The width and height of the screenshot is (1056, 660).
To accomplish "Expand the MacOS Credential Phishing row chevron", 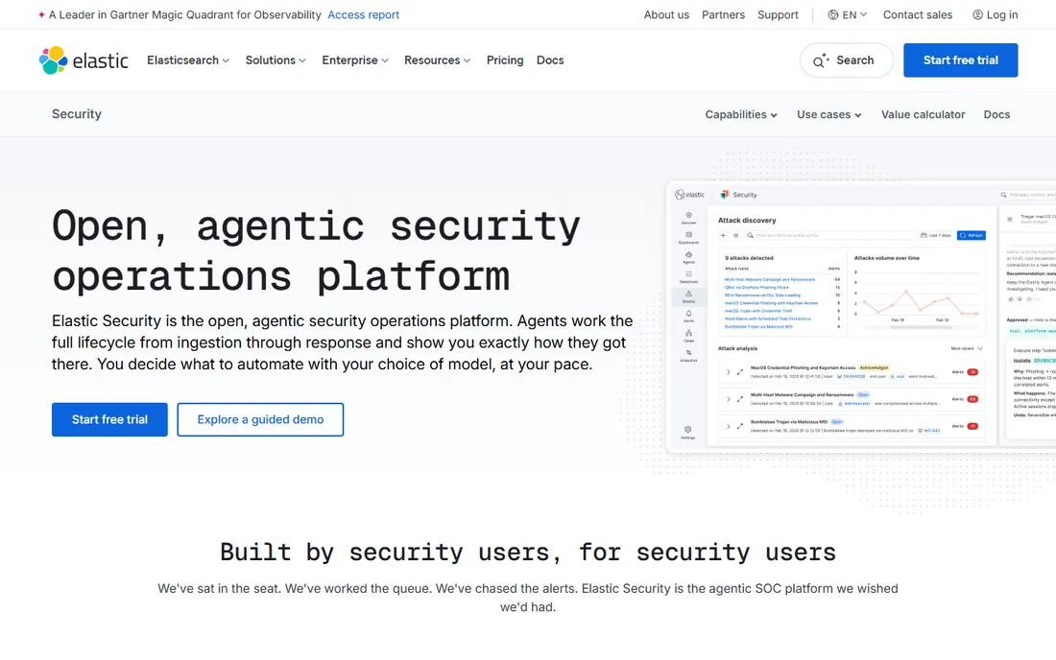I will [x=729, y=372].
